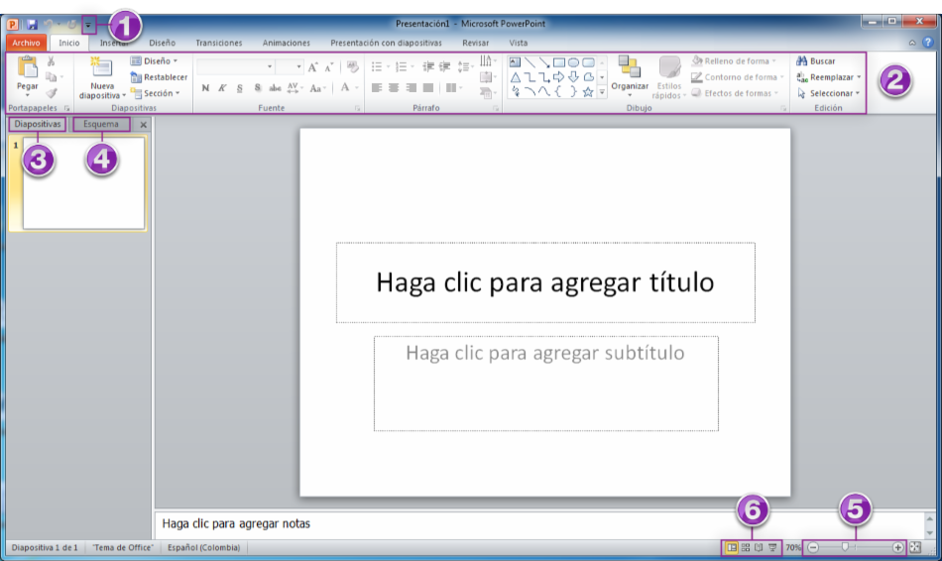The width and height of the screenshot is (942, 561).
Task: Switch to the Diseño ribbon tab
Action: pyautogui.click(x=163, y=43)
